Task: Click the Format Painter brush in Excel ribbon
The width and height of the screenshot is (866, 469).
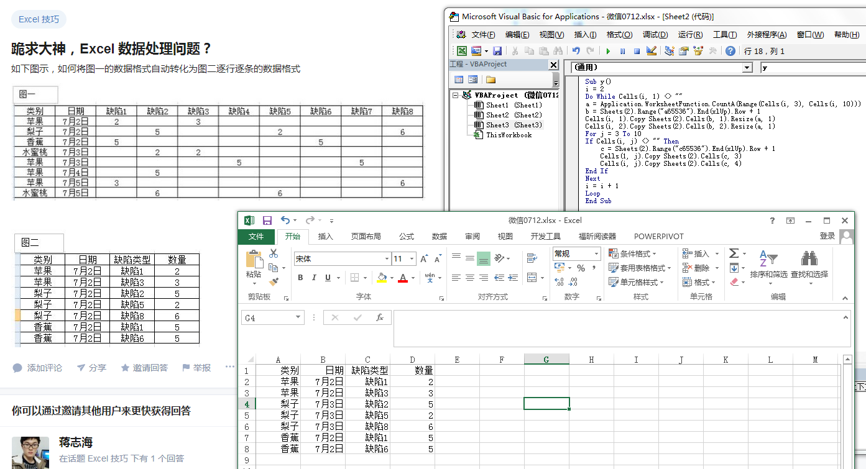Action: click(x=274, y=281)
